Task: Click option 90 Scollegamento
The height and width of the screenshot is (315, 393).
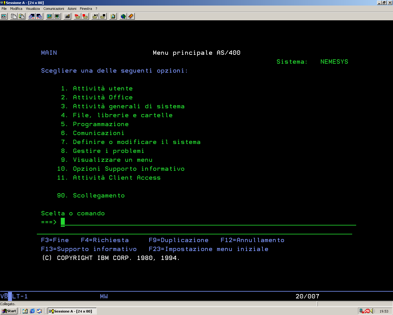Action: [x=91, y=196]
